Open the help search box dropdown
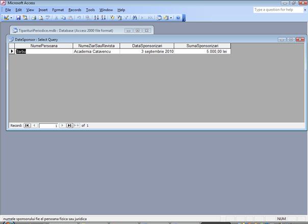The image size is (308, 224). coord(304,10)
